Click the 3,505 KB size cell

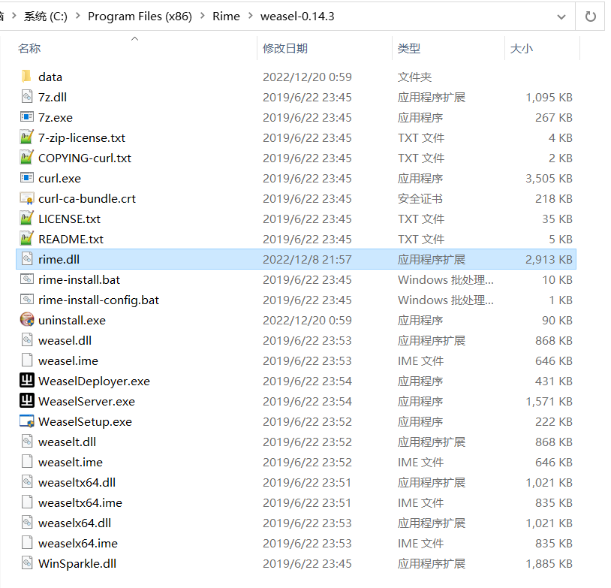pos(549,178)
